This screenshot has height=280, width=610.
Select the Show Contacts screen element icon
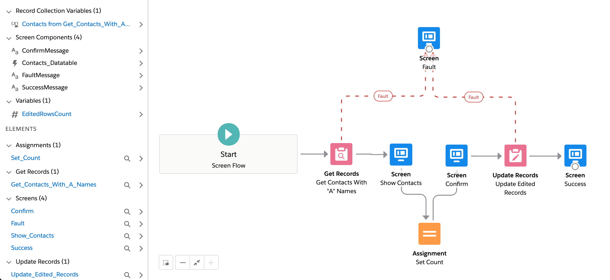click(x=401, y=154)
